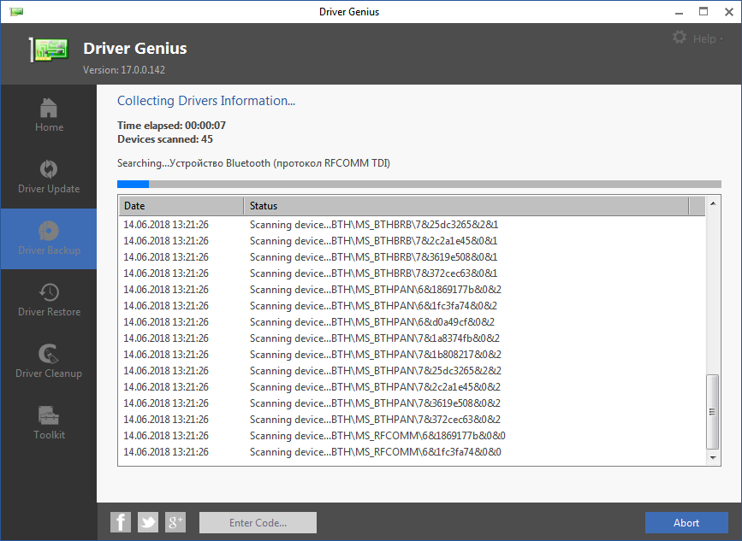Select row BTH\MS_BTHBRB\7&25dc3265&2&1

pos(412,225)
